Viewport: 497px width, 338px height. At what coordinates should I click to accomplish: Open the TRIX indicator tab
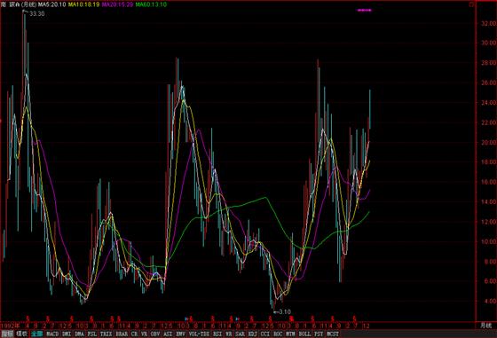point(106,334)
